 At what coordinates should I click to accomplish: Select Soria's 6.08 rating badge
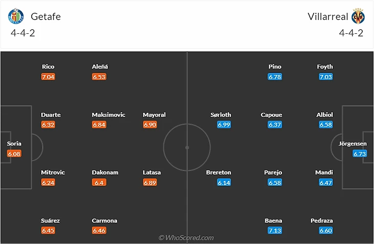(14, 153)
